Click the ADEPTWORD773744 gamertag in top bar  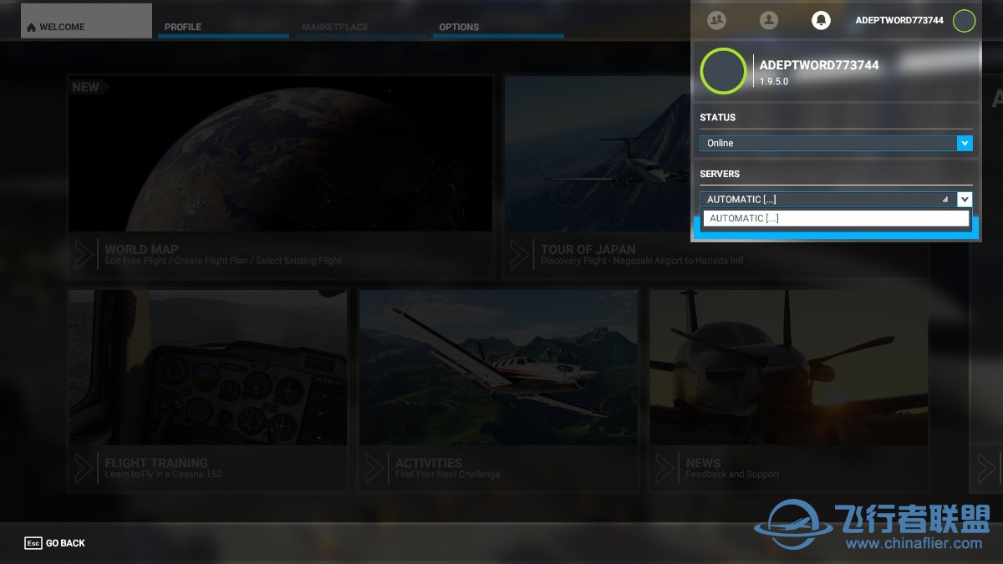tap(899, 20)
